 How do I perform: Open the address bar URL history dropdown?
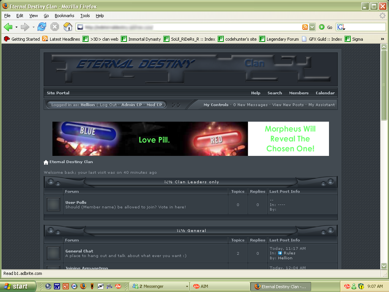[x=312, y=27]
